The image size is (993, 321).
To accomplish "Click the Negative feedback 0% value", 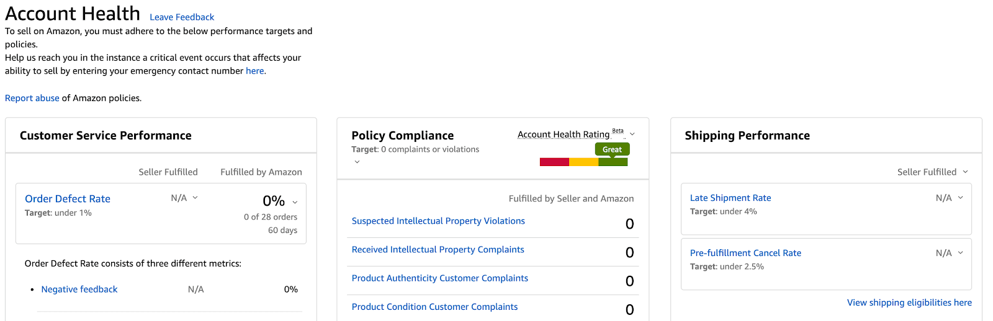I will click(291, 289).
